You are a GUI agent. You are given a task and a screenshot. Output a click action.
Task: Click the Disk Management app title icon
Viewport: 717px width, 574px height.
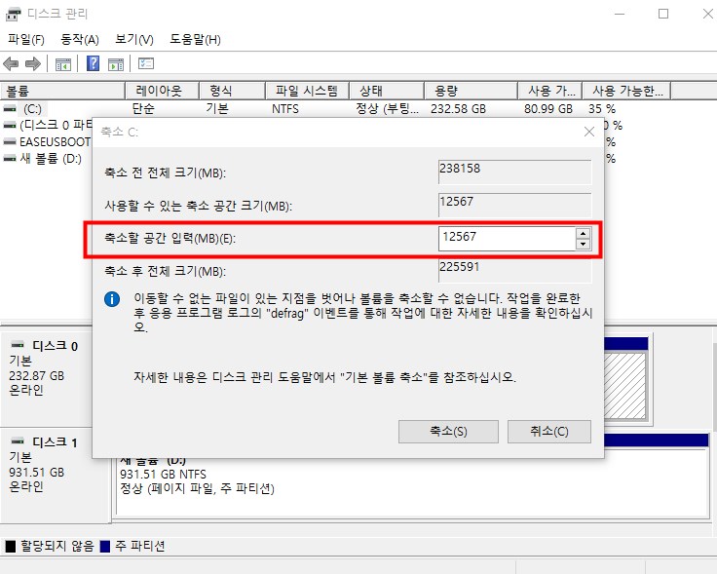pyautogui.click(x=13, y=14)
